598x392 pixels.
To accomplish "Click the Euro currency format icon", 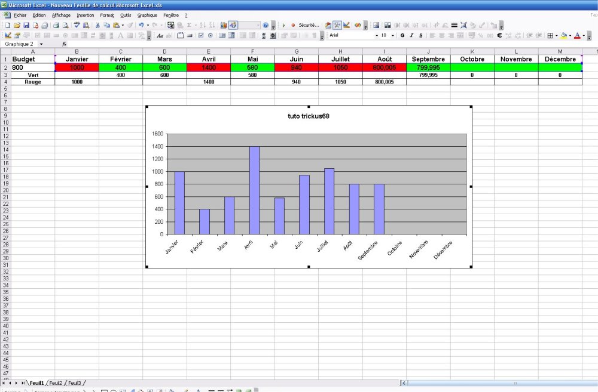I will pos(499,36).
